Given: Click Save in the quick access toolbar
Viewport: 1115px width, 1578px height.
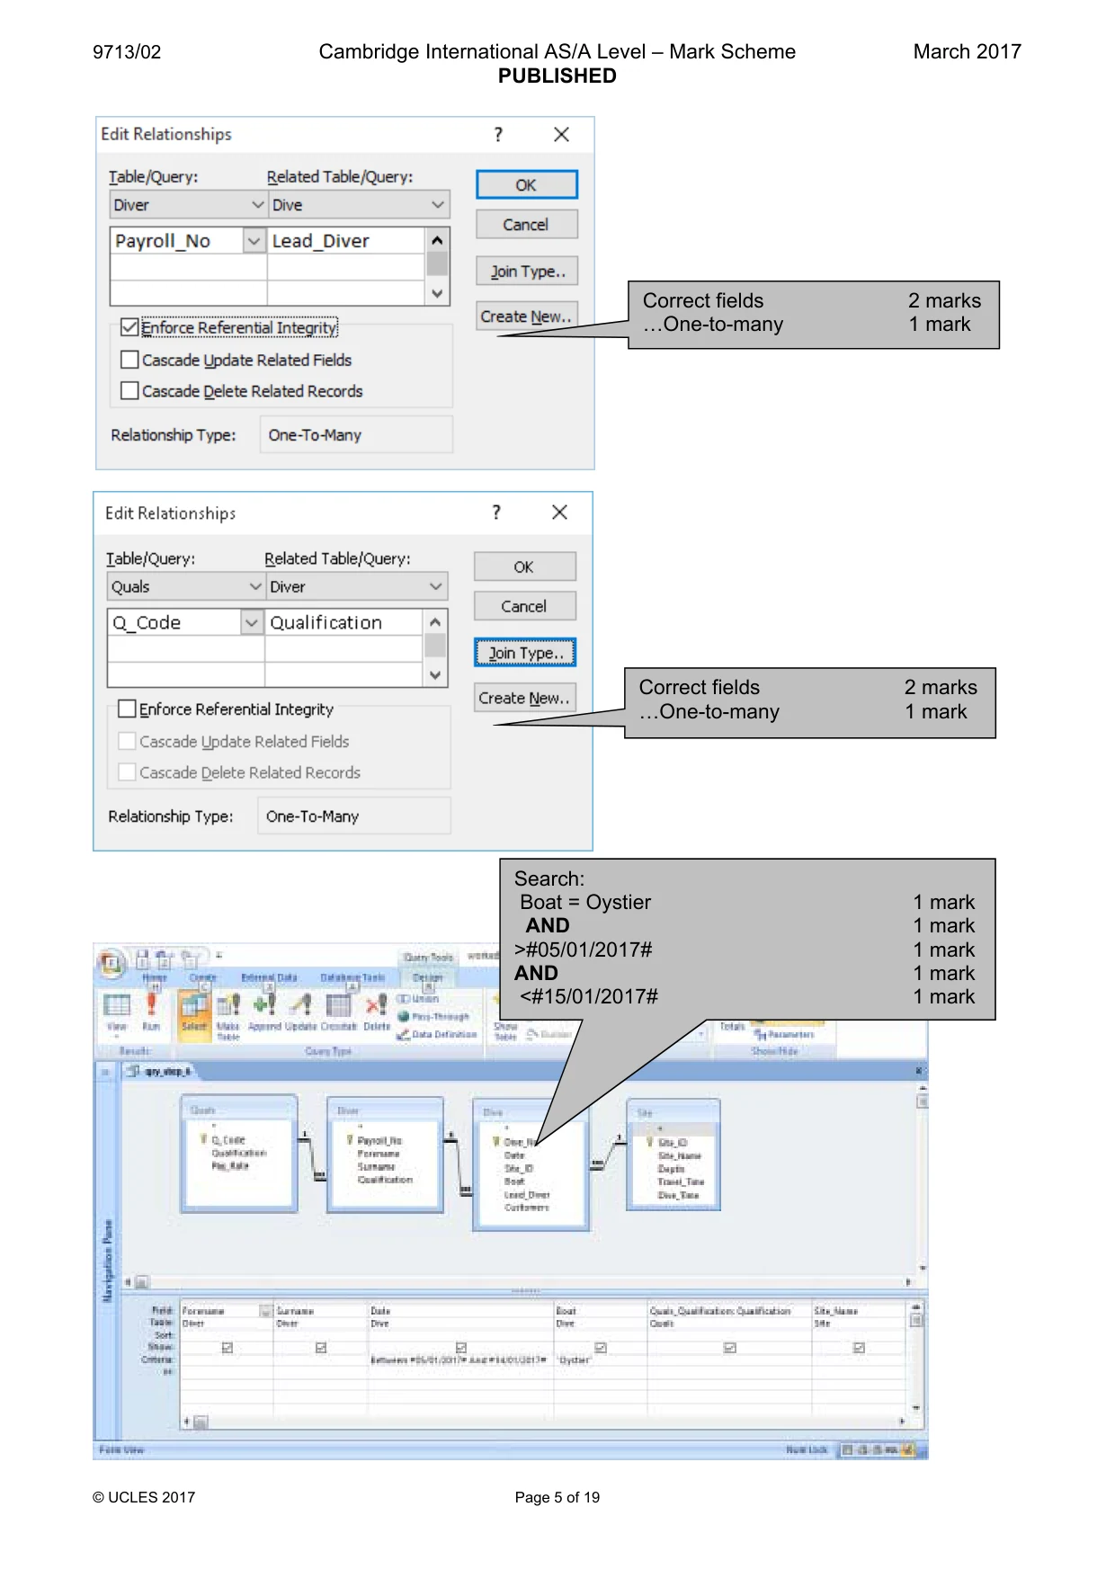Looking at the screenshot, I should tap(143, 958).
